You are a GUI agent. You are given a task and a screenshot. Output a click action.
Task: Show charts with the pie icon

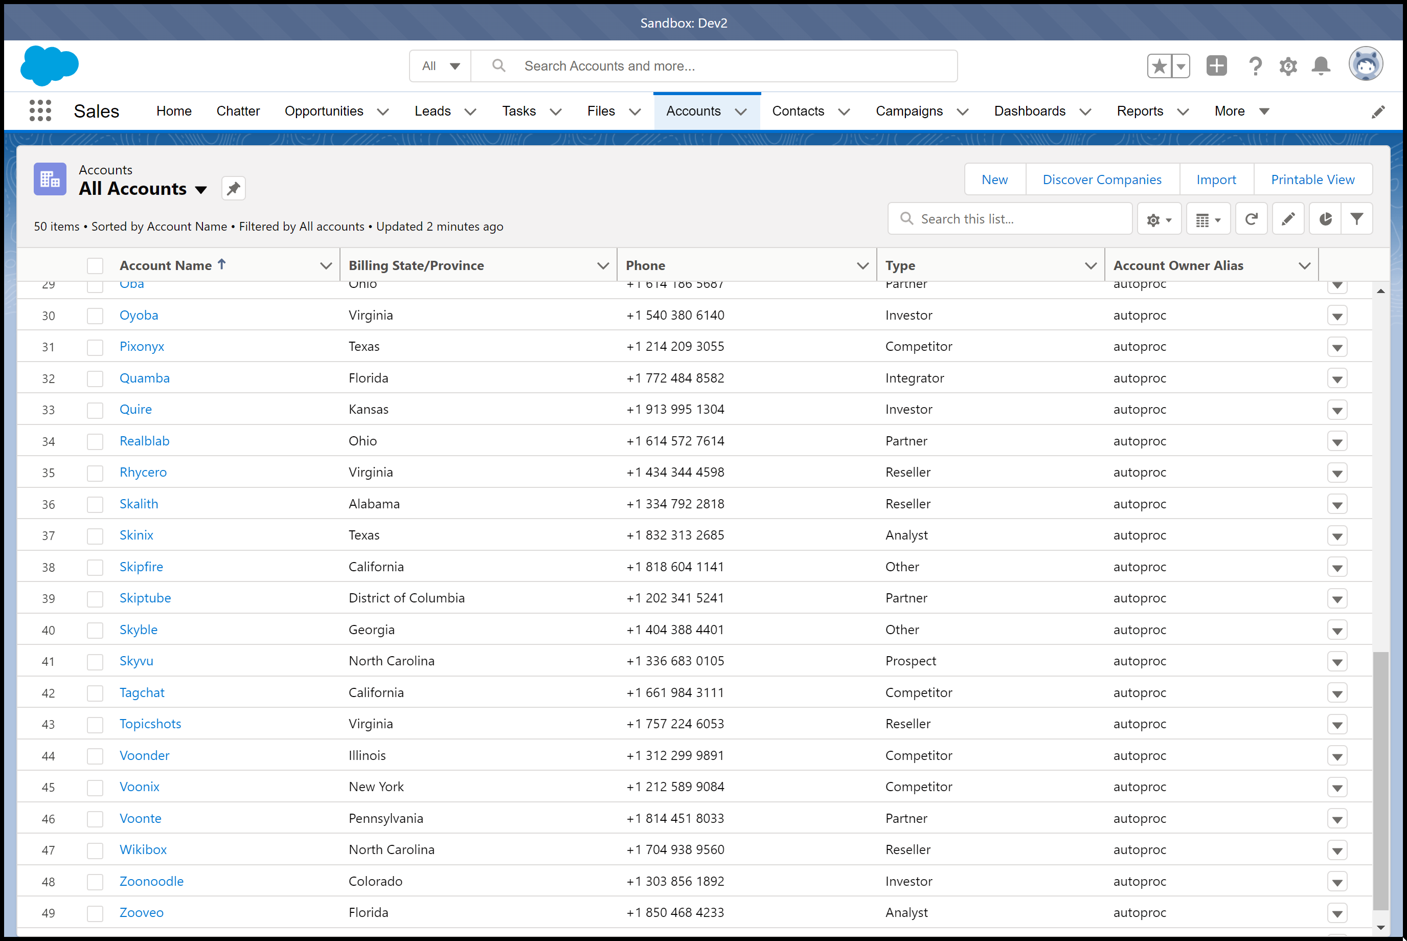click(1325, 219)
